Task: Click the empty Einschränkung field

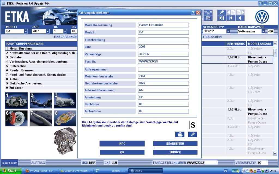Action: pos(163,40)
